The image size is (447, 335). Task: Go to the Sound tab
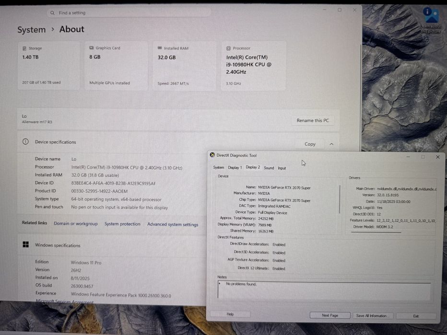[x=269, y=168]
